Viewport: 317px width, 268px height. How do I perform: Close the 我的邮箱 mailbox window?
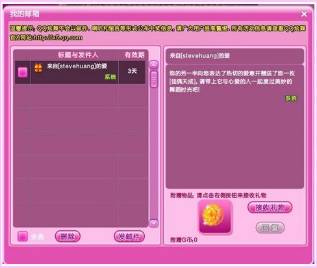304,14
